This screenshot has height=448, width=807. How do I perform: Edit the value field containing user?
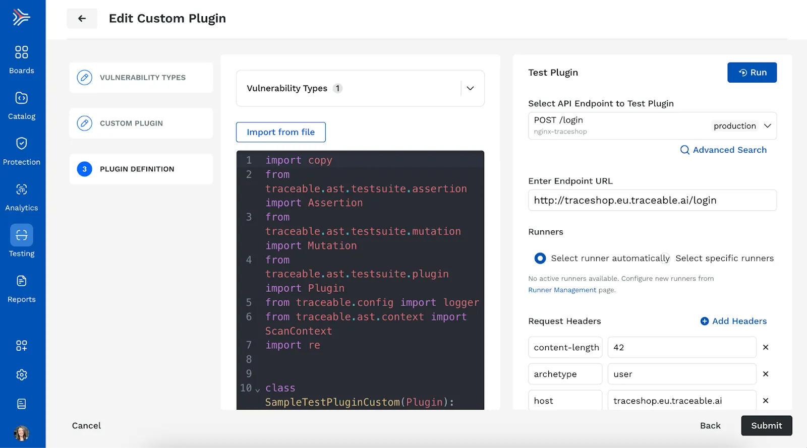(x=682, y=374)
